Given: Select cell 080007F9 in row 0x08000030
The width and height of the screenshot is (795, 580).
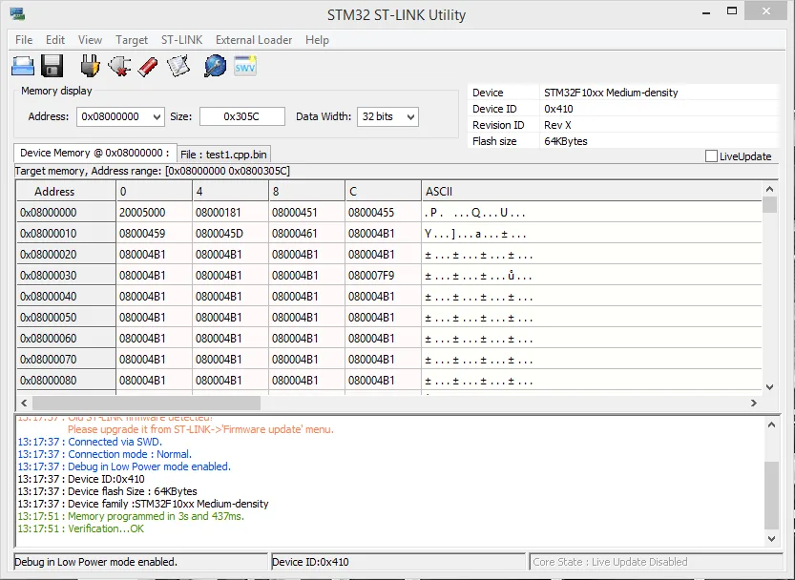Looking at the screenshot, I should 383,276.
